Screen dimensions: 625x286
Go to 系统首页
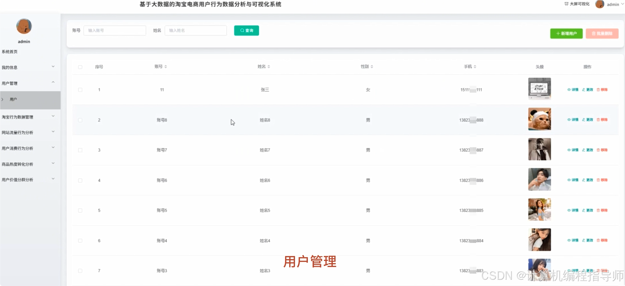coord(10,52)
